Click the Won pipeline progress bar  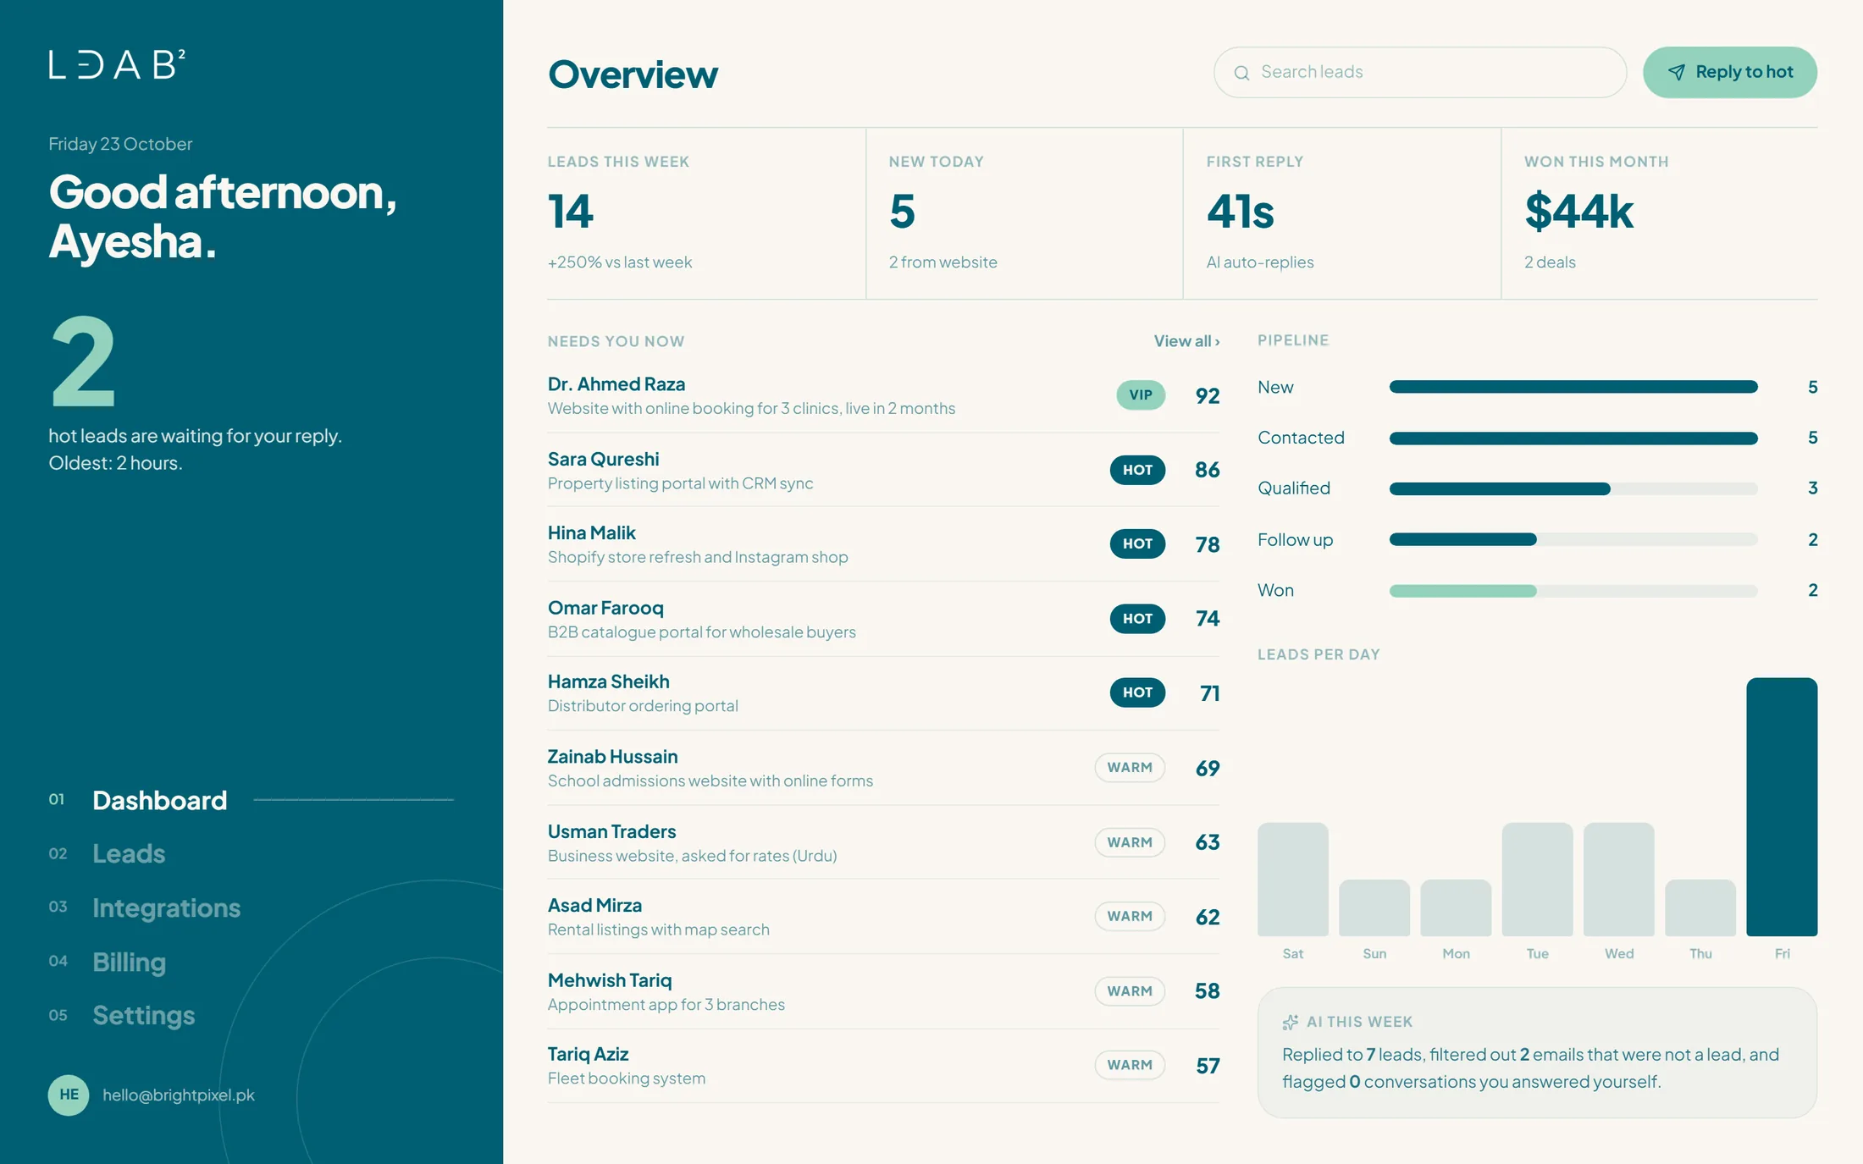coord(1573,591)
